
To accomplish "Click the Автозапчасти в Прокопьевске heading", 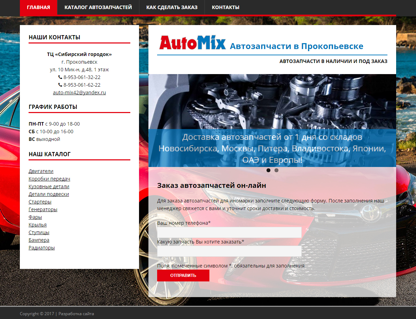I will pyautogui.click(x=296, y=46).
